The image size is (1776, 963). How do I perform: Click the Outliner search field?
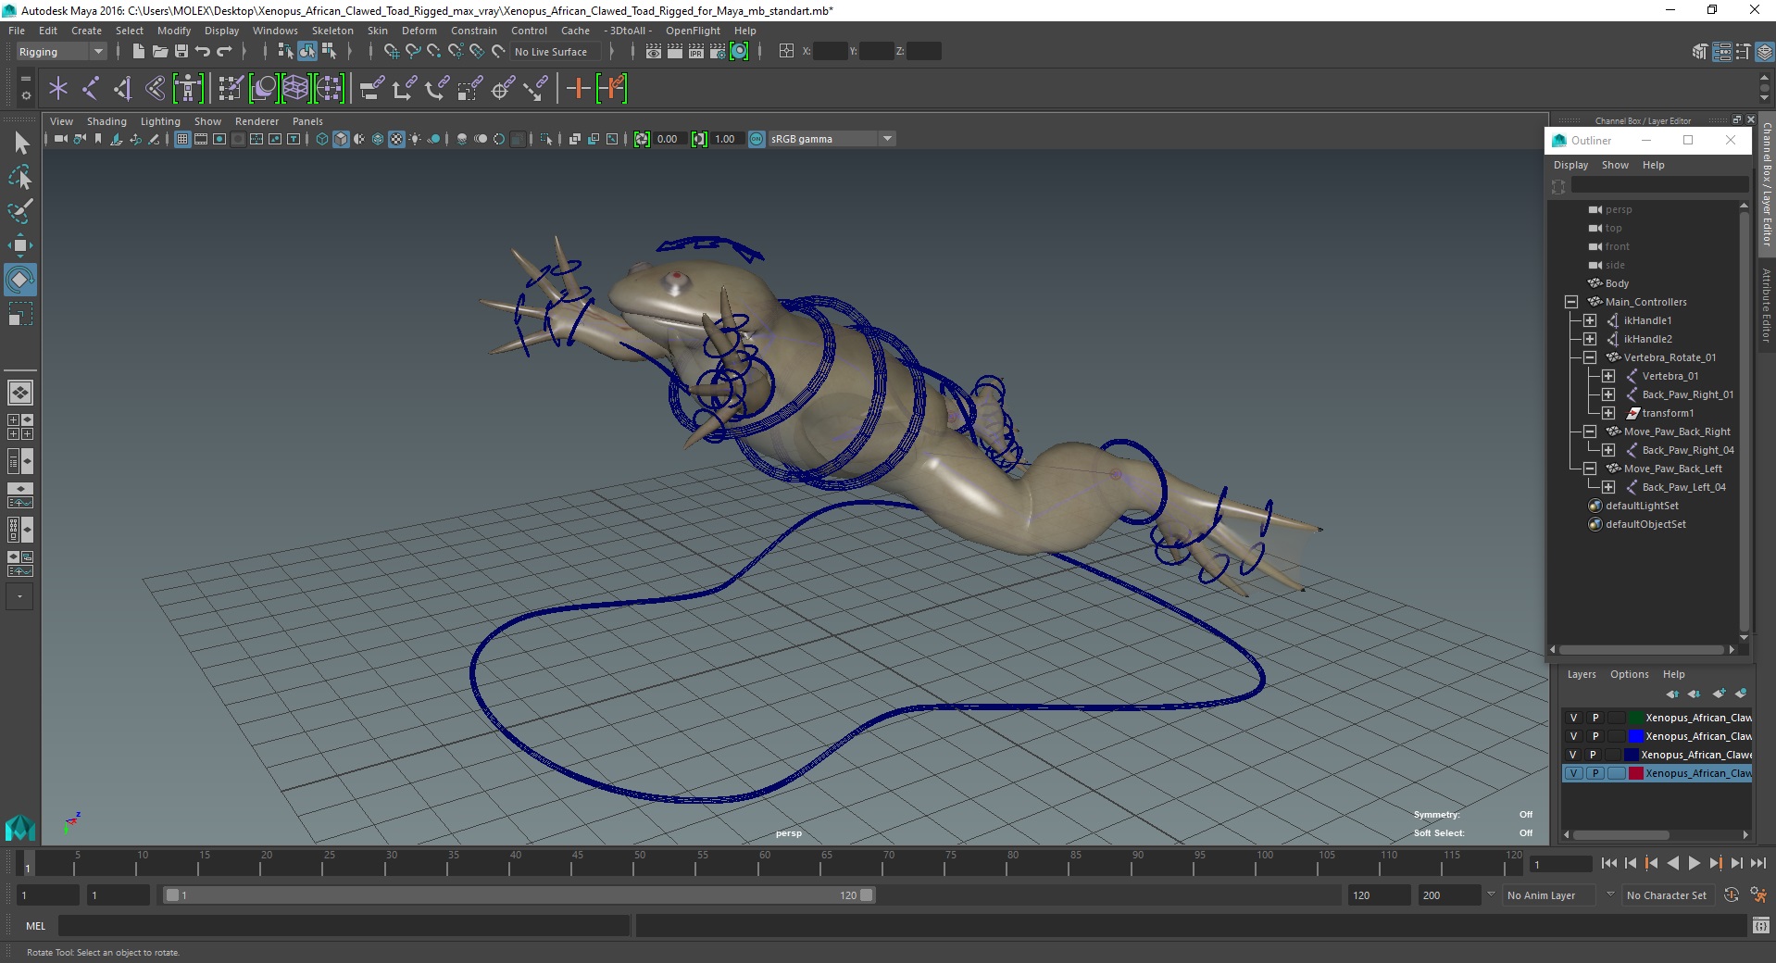tap(1659, 185)
